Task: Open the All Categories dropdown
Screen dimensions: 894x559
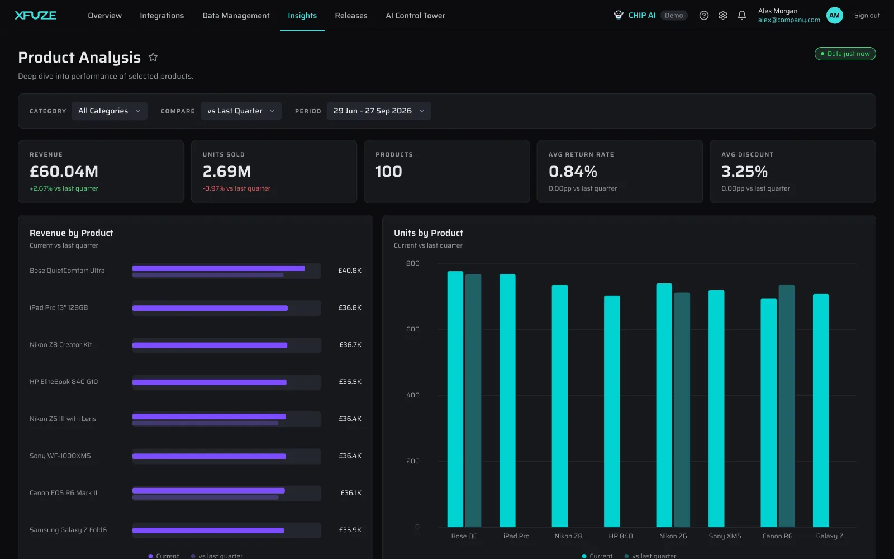Action: [x=110, y=111]
